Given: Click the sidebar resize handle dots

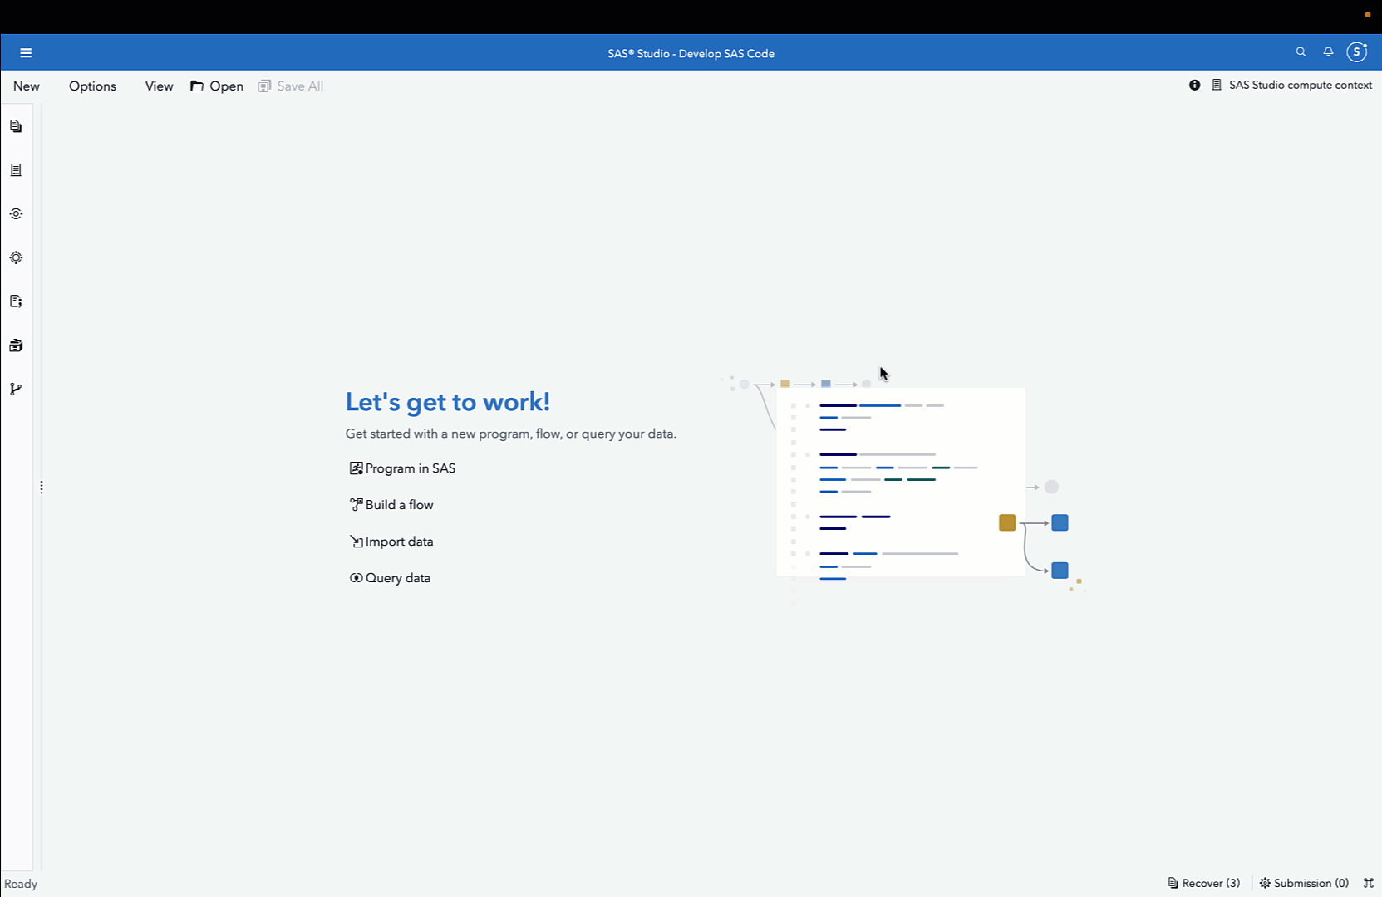Looking at the screenshot, I should click(42, 487).
